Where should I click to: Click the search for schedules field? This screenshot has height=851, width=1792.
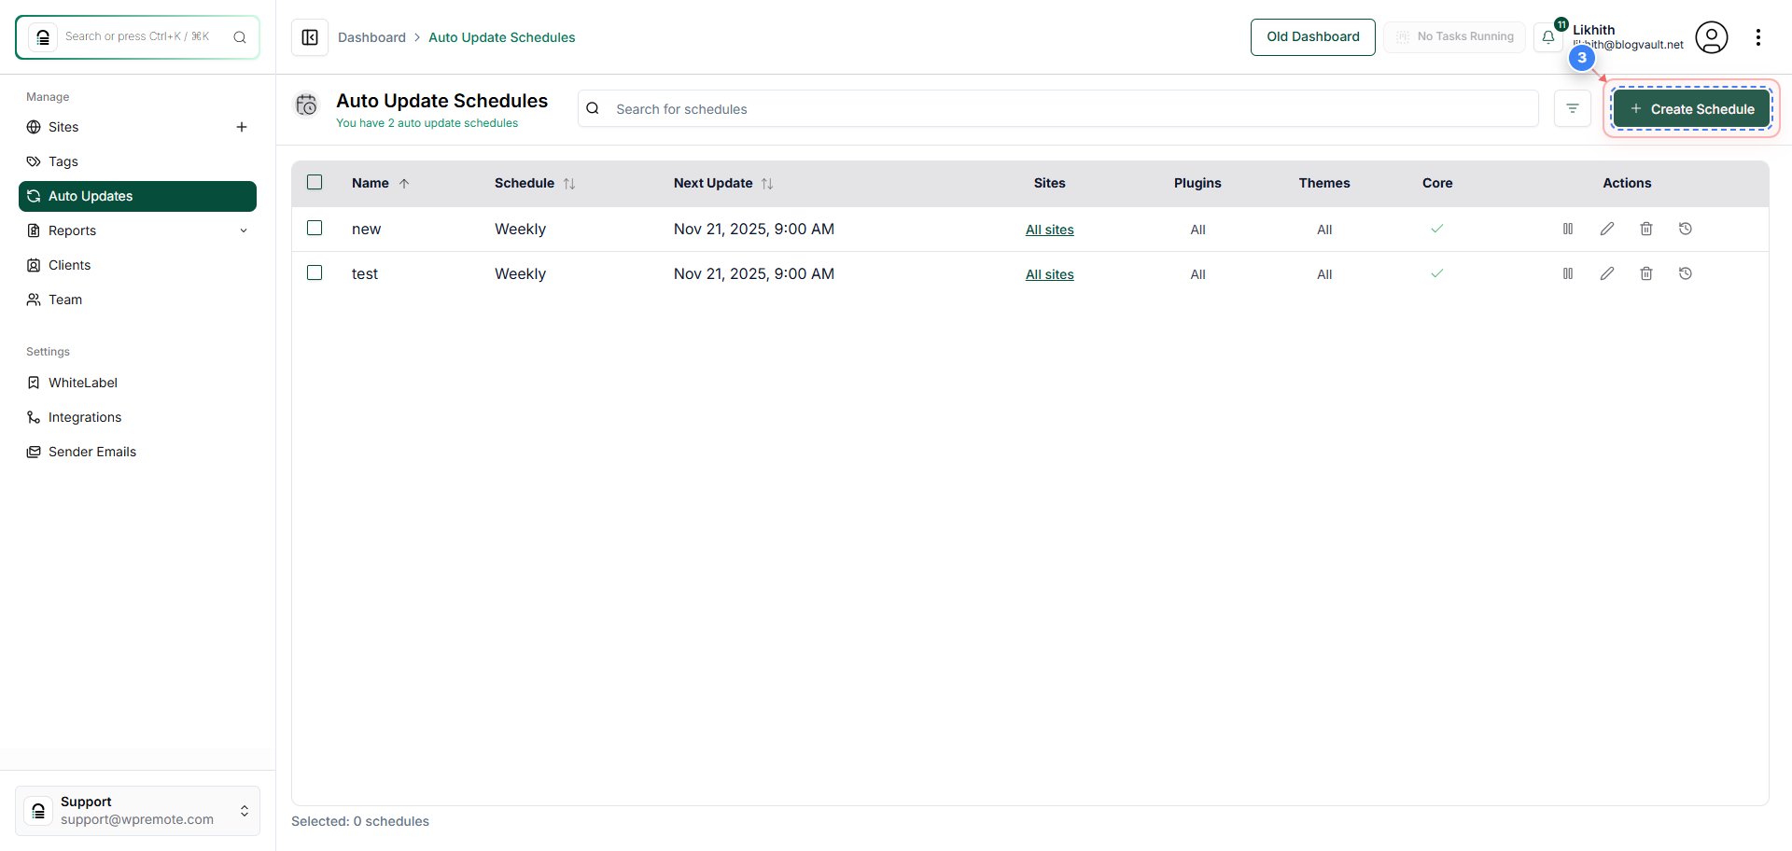tap(933, 108)
